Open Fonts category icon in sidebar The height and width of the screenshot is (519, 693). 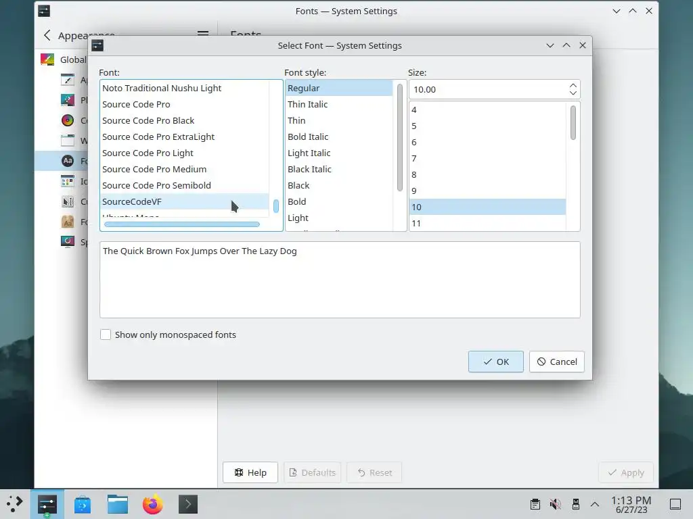coord(68,161)
